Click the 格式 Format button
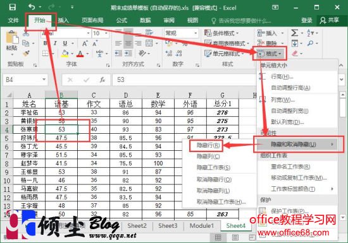 [x=270, y=54]
